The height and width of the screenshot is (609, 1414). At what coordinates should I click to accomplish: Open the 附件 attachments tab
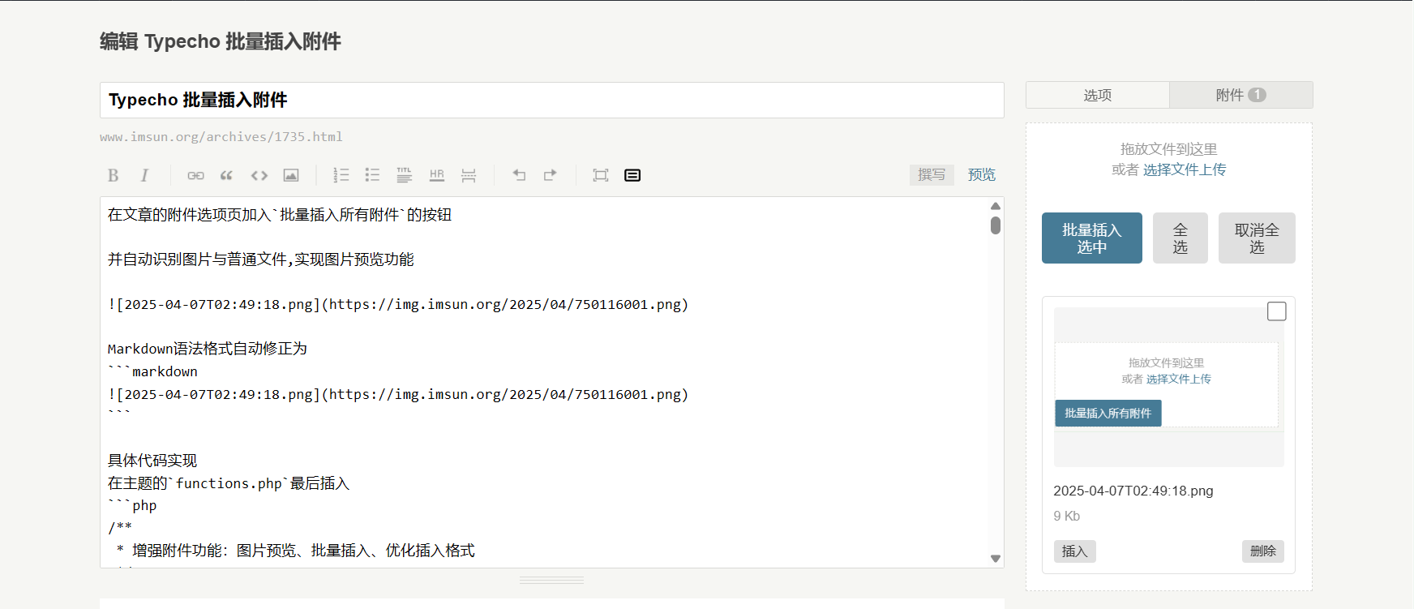point(1240,95)
